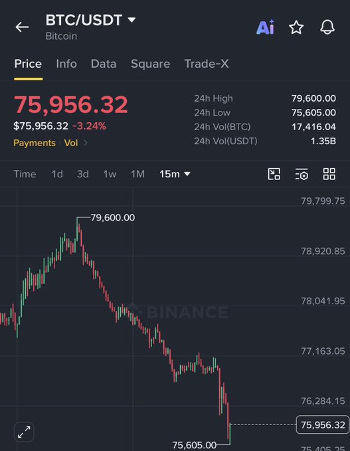Go back using the left arrow

click(x=22, y=27)
